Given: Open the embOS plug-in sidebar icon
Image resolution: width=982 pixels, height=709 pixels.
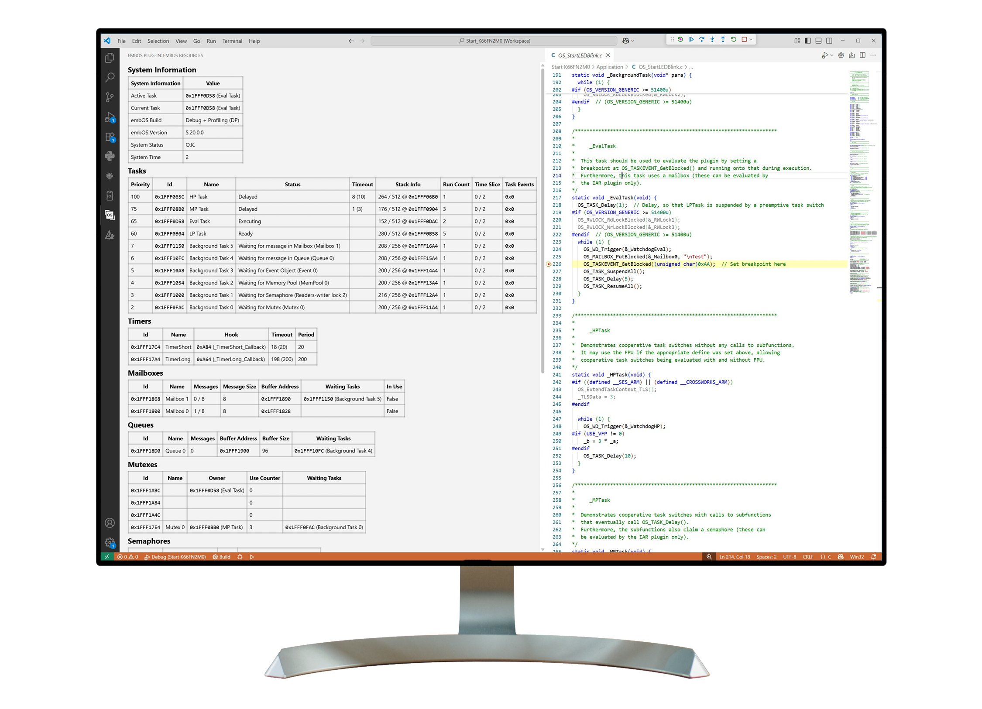Looking at the screenshot, I should coord(110,215).
